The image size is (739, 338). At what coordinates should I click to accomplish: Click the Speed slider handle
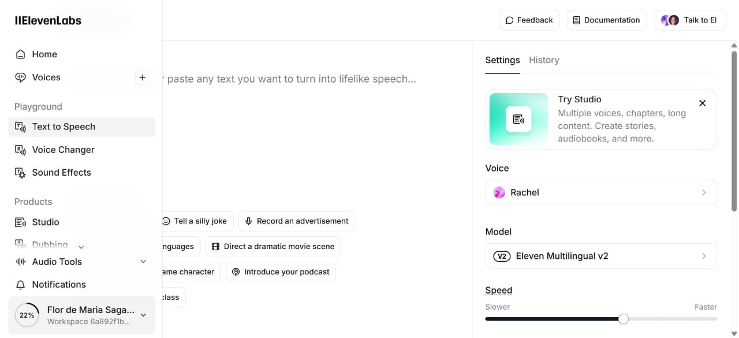[624, 319]
